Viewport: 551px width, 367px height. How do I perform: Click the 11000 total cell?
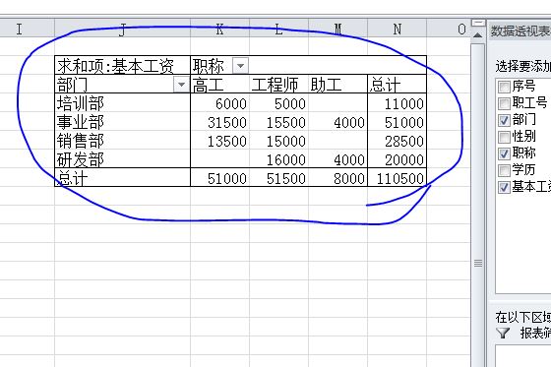tap(398, 103)
